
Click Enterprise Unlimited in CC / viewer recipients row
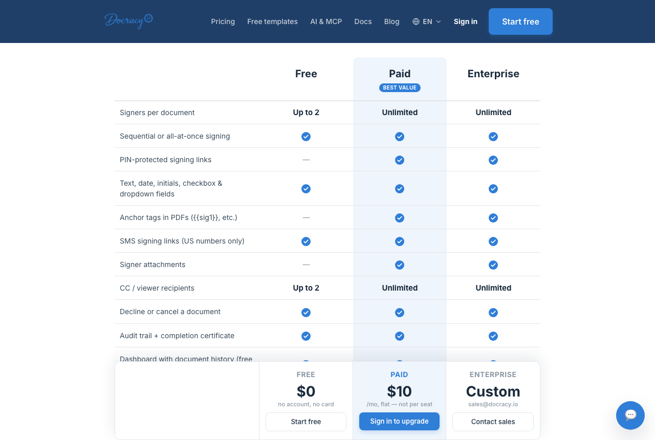tap(493, 288)
